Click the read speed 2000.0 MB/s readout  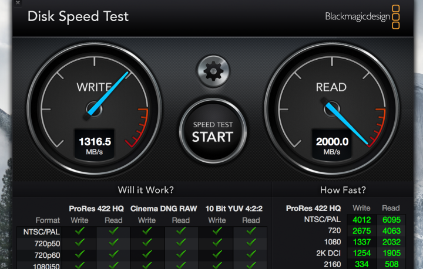[332, 145]
